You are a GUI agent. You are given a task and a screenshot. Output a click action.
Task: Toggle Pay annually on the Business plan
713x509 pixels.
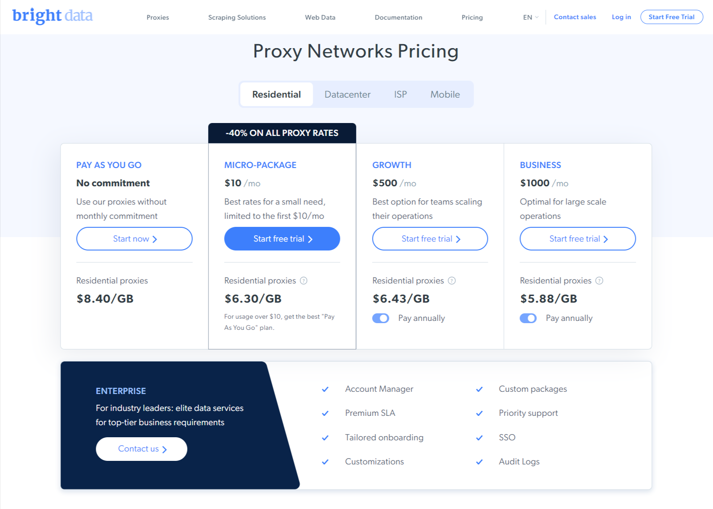point(528,318)
